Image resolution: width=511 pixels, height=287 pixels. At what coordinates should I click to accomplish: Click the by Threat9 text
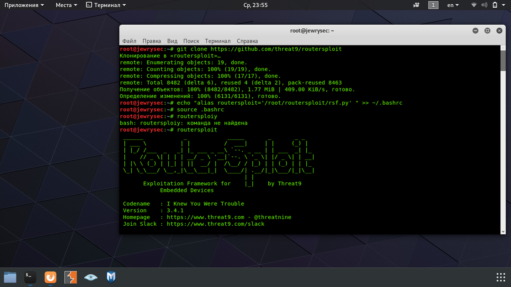pyautogui.click(x=284, y=183)
